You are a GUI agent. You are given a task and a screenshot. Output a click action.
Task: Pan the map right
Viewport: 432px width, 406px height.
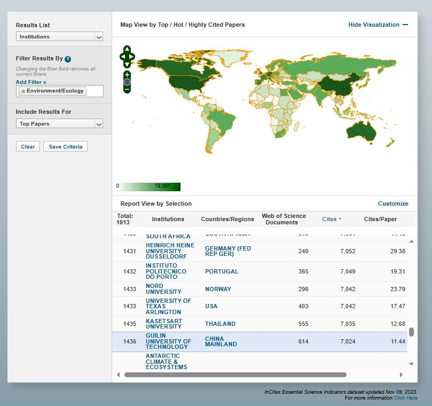coord(132,56)
